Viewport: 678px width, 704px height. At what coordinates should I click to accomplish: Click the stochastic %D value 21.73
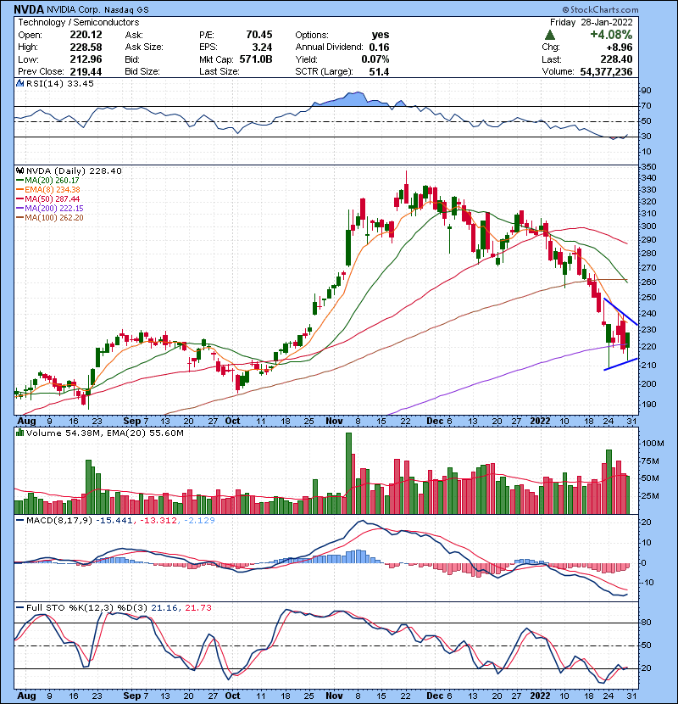198,608
